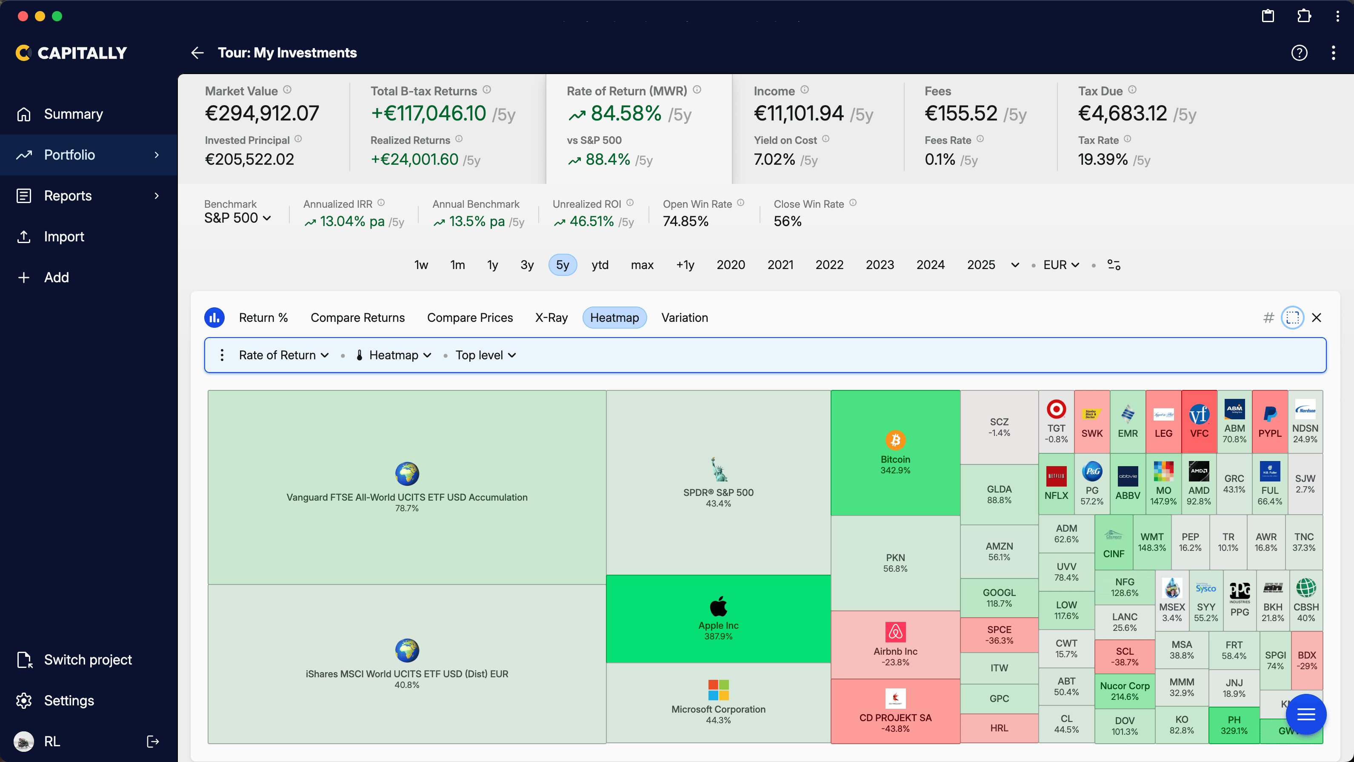This screenshot has width=1354, height=762.
Task: Click the RL user avatar
Action: tap(24, 742)
